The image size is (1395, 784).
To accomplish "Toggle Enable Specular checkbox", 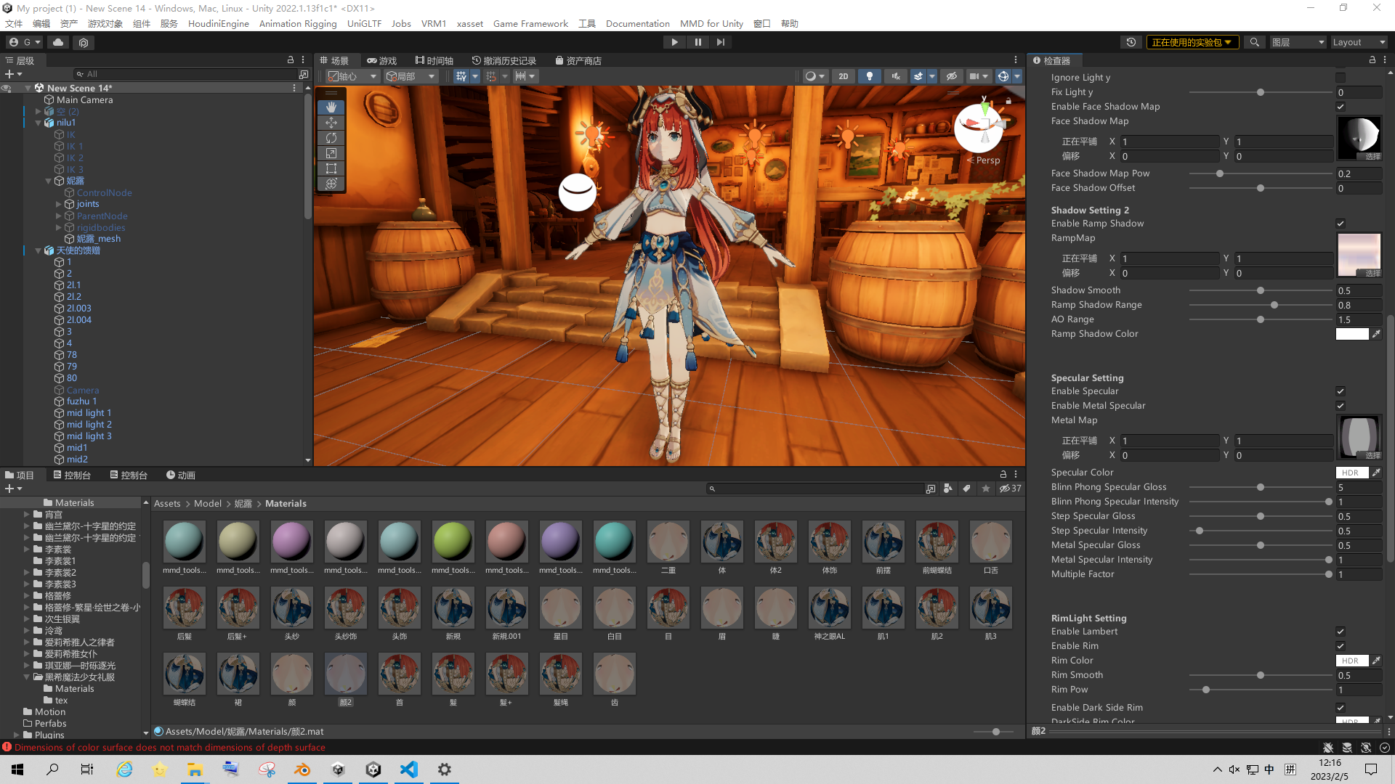I will pos(1341,391).
